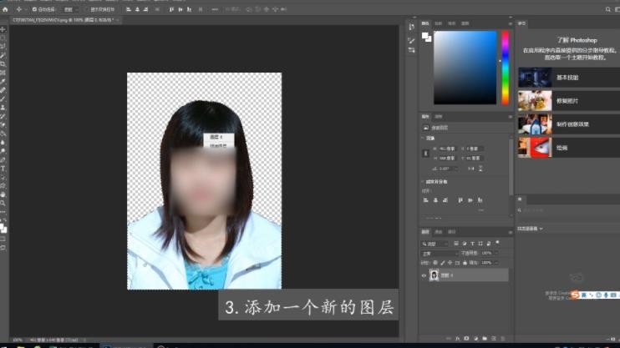
Task: Switch to the 通道 tab
Action: coord(439,232)
